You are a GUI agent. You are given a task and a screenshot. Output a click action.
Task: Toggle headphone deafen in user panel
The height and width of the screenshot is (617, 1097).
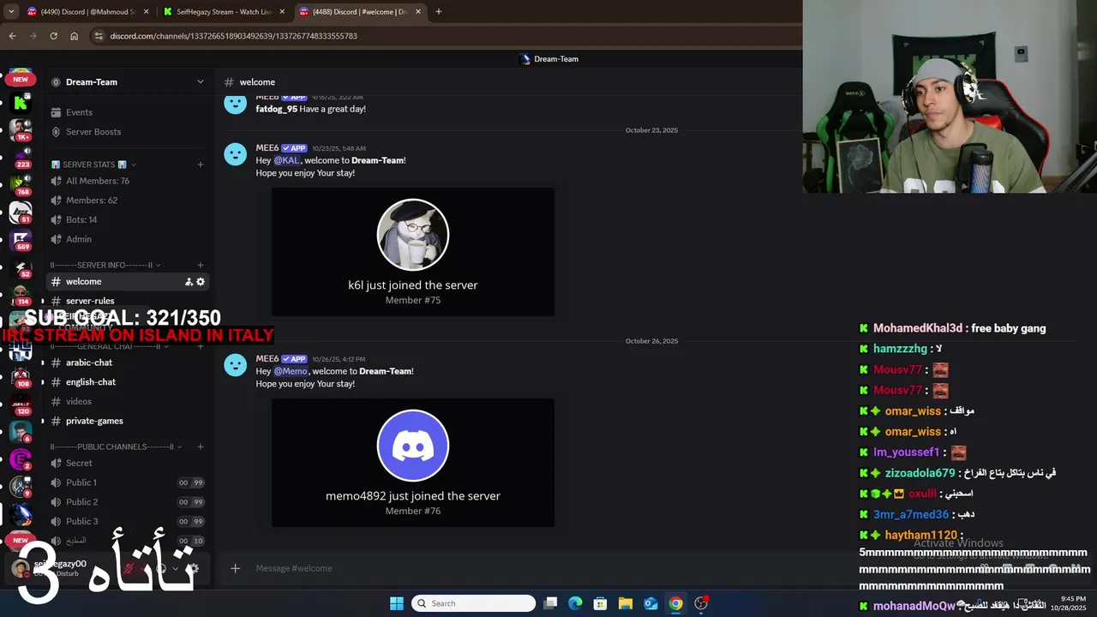[160, 568]
